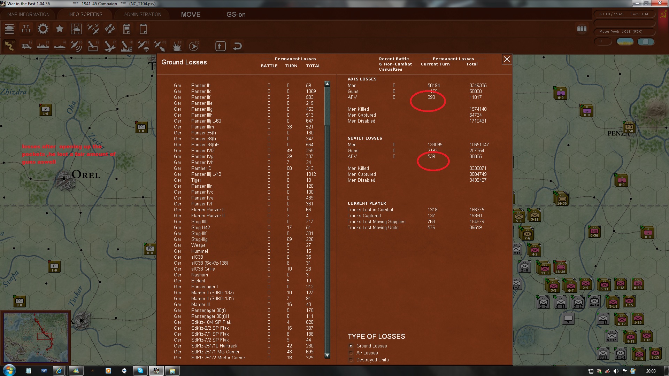Click Soviet Men Captured total 3884749
The image size is (669, 376).
coord(478,174)
